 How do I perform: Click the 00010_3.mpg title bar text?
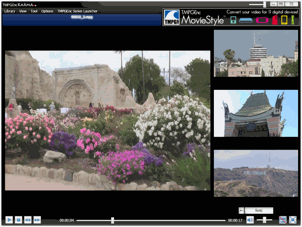[82, 17]
